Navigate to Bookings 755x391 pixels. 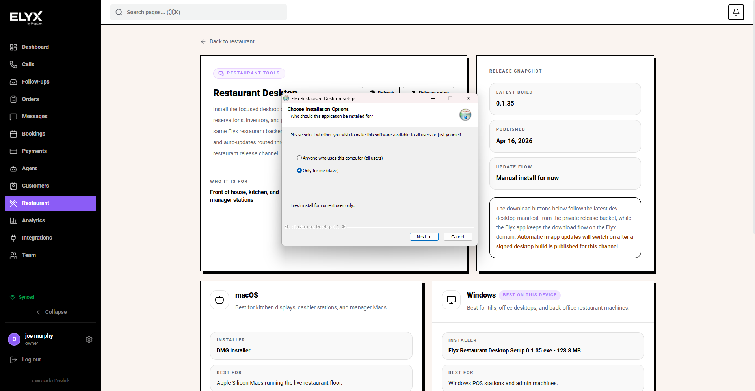point(50,134)
